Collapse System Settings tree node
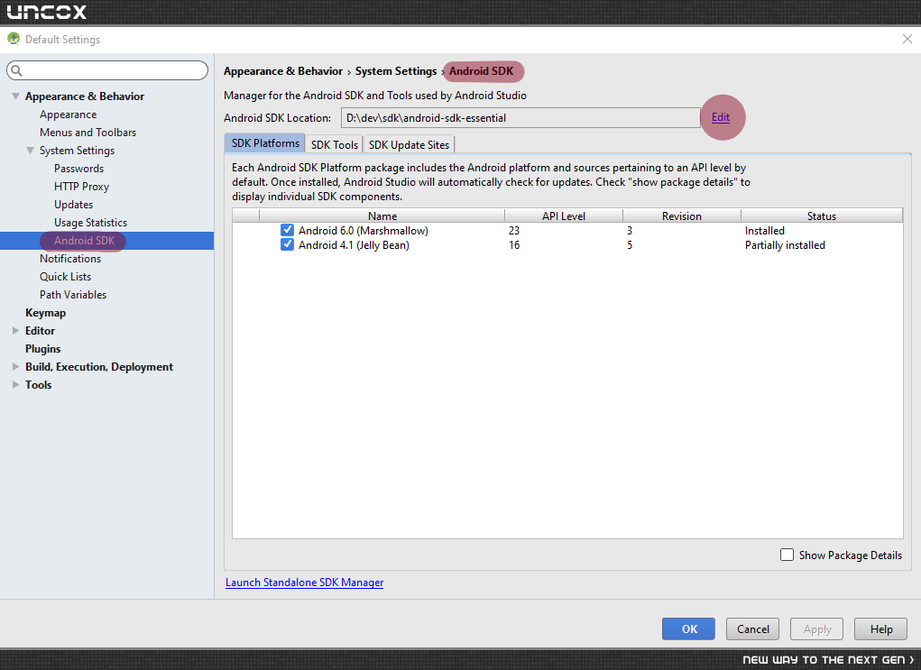This screenshot has width=921, height=670. pyautogui.click(x=30, y=151)
